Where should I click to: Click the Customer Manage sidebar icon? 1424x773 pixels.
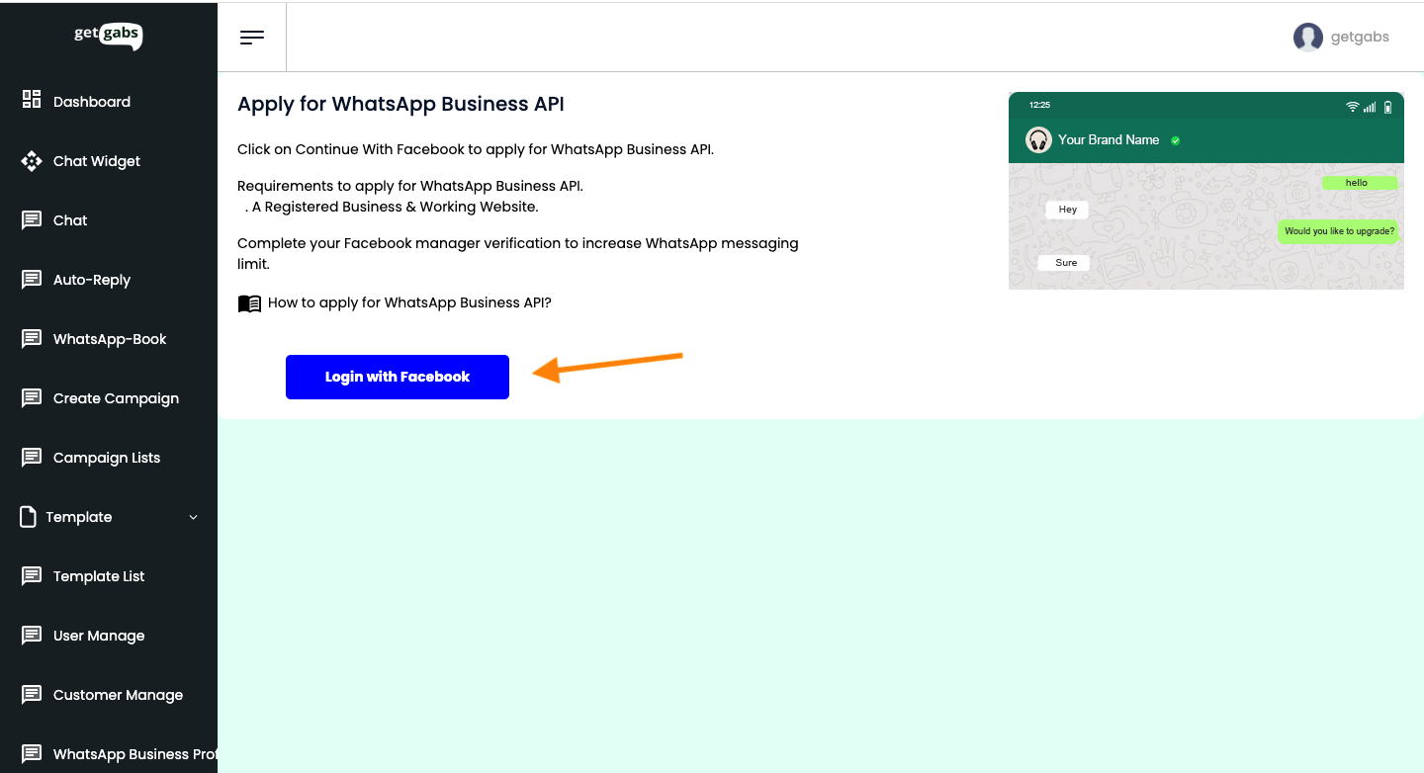tap(32, 695)
